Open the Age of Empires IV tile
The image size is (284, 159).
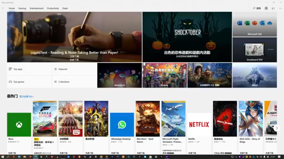point(209,75)
